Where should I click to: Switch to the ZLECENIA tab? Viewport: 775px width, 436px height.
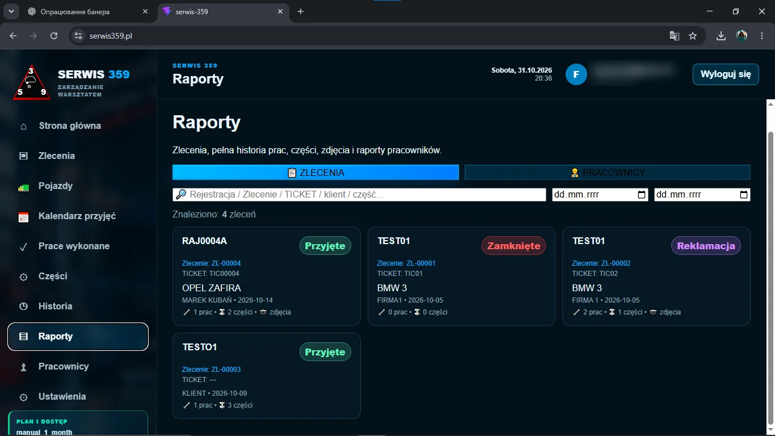coord(315,173)
